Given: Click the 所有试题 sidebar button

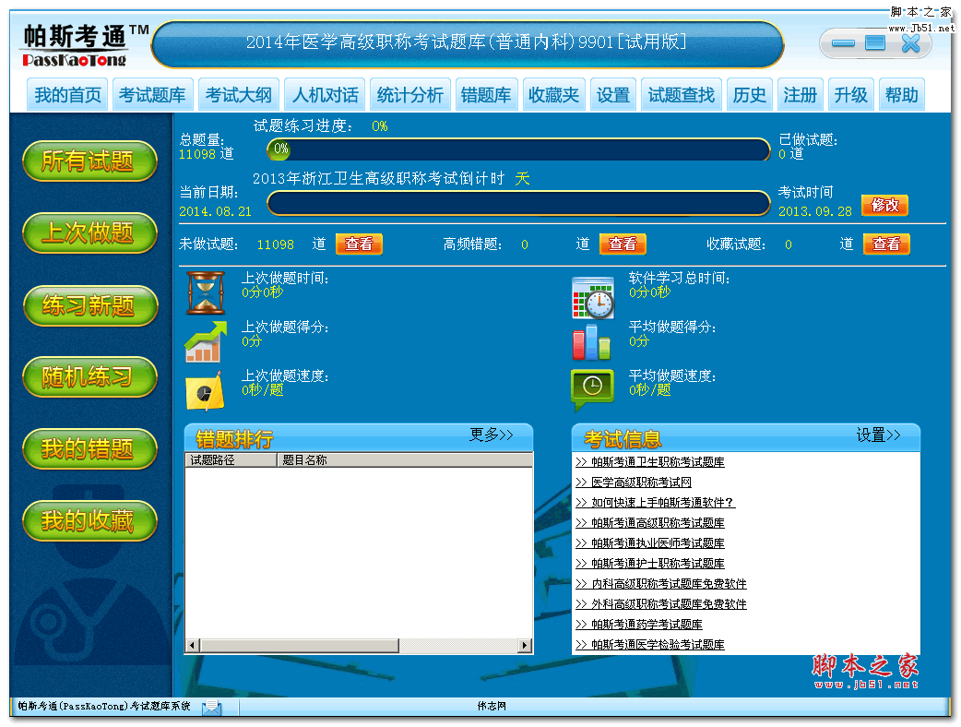Looking at the screenshot, I should point(89,161).
